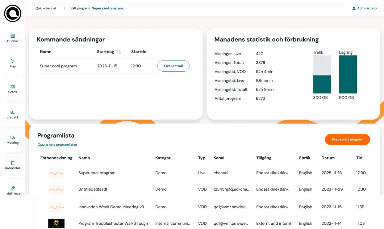Sort upcoming broadcasts by Startdag arrows

(119, 52)
